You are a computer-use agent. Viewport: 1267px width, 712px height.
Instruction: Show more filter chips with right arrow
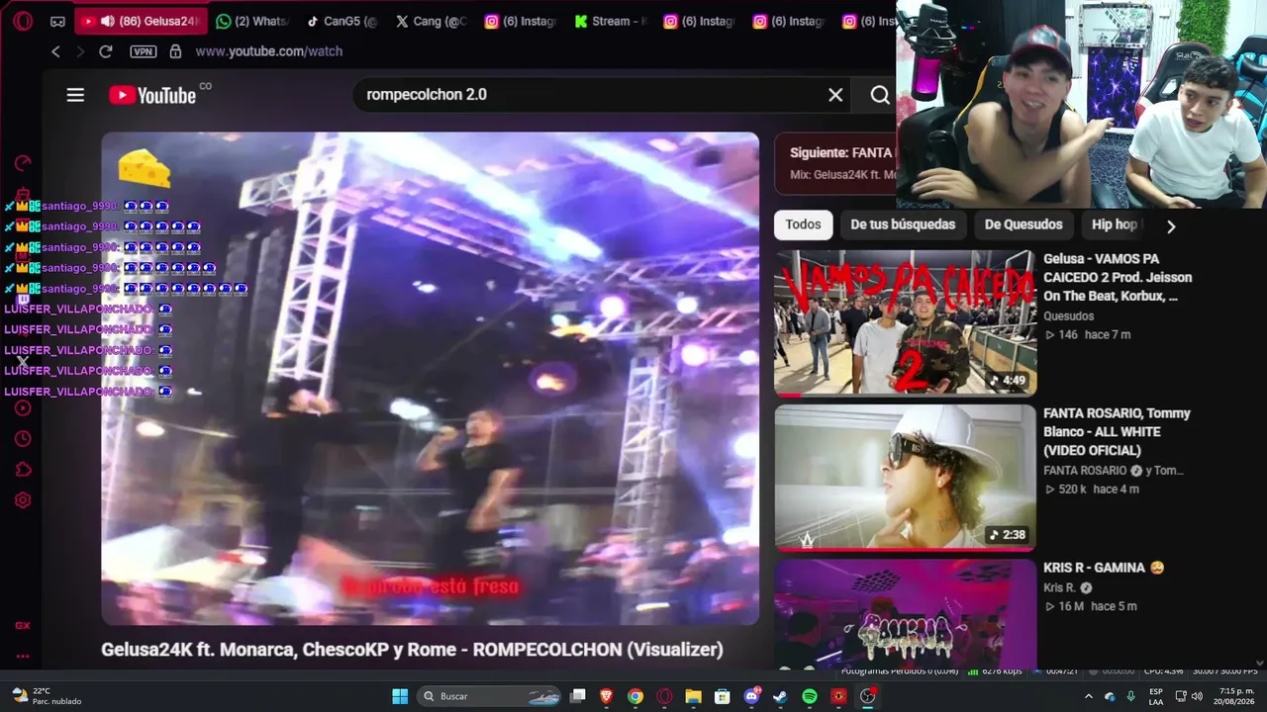[1171, 226]
